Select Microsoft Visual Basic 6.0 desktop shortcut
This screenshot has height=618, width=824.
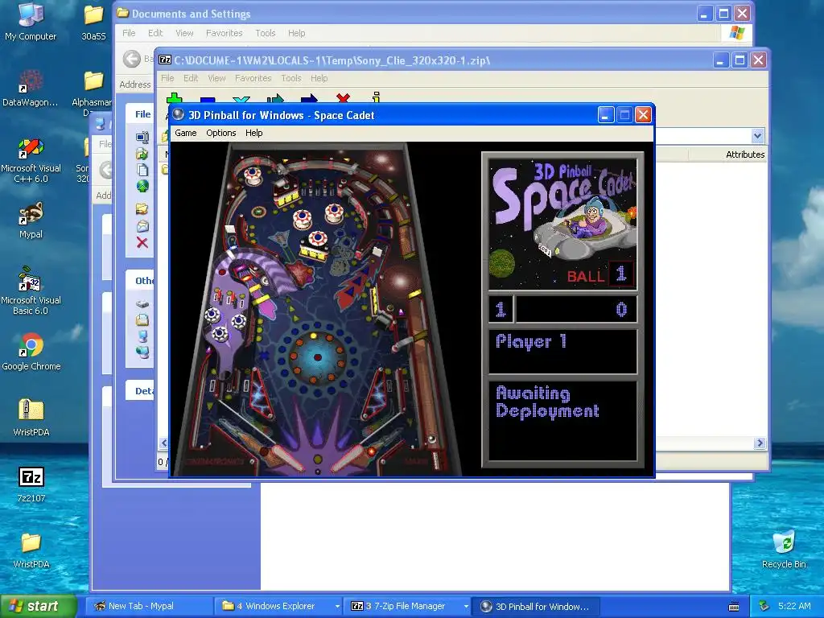pos(31,291)
